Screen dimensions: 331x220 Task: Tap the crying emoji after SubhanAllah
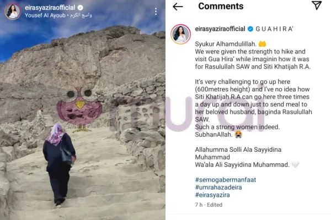pyautogui.click(x=238, y=135)
